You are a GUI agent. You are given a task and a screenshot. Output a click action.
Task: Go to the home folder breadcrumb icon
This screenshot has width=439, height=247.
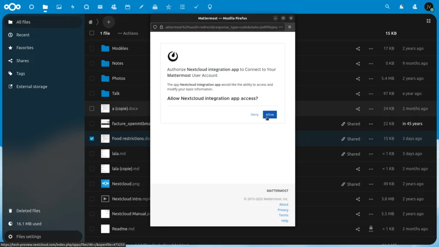tap(90, 22)
